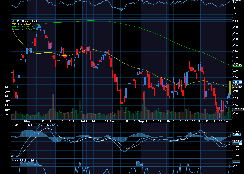
Task: Click the candlestick icon beside the CRM legend
Action: (13, 21)
